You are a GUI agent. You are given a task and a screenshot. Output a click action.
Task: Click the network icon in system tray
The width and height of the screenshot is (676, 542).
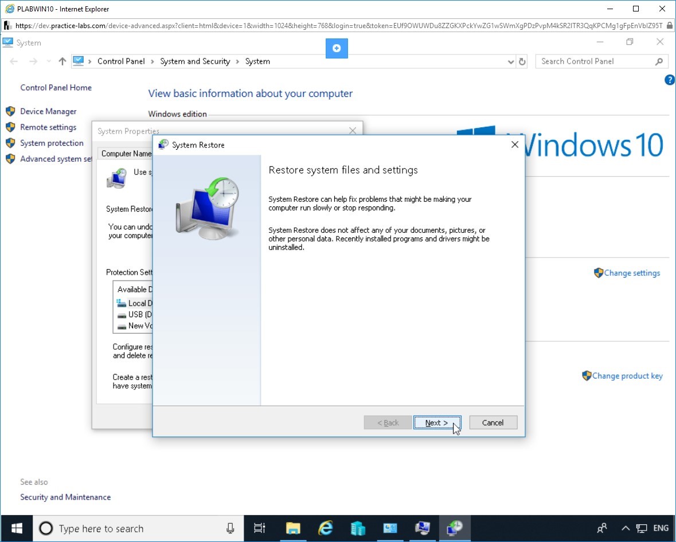point(642,528)
